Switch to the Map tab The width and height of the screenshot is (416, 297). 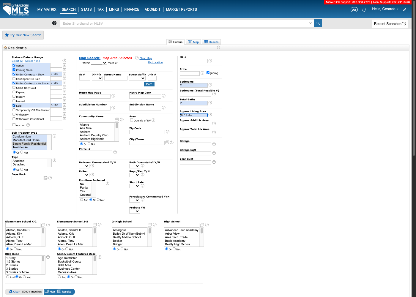193,42
